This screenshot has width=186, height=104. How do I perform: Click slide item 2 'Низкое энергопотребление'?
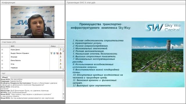point(90,46)
